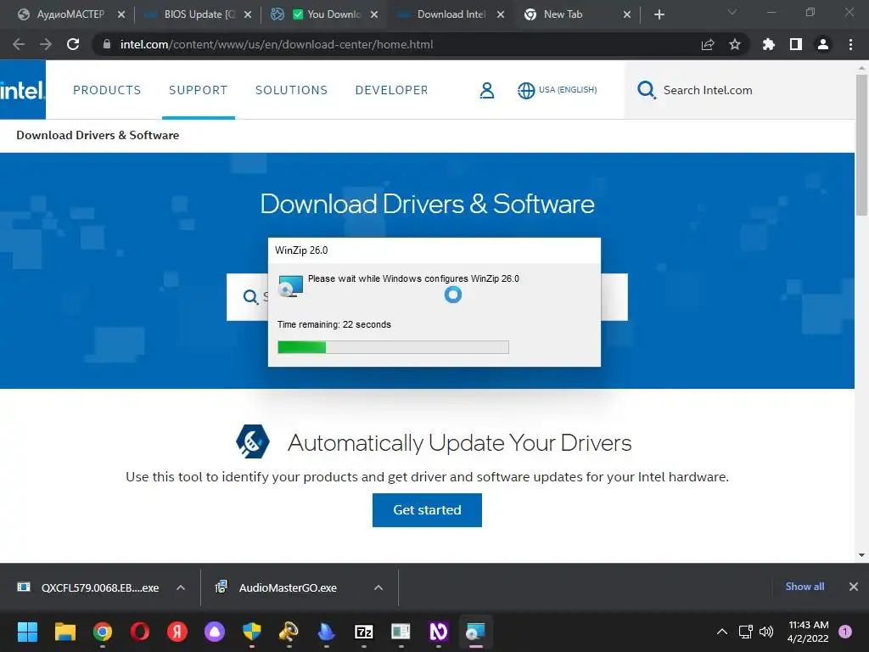Click Get started button
This screenshot has width=869, height=652.
(x=428, y=510)
